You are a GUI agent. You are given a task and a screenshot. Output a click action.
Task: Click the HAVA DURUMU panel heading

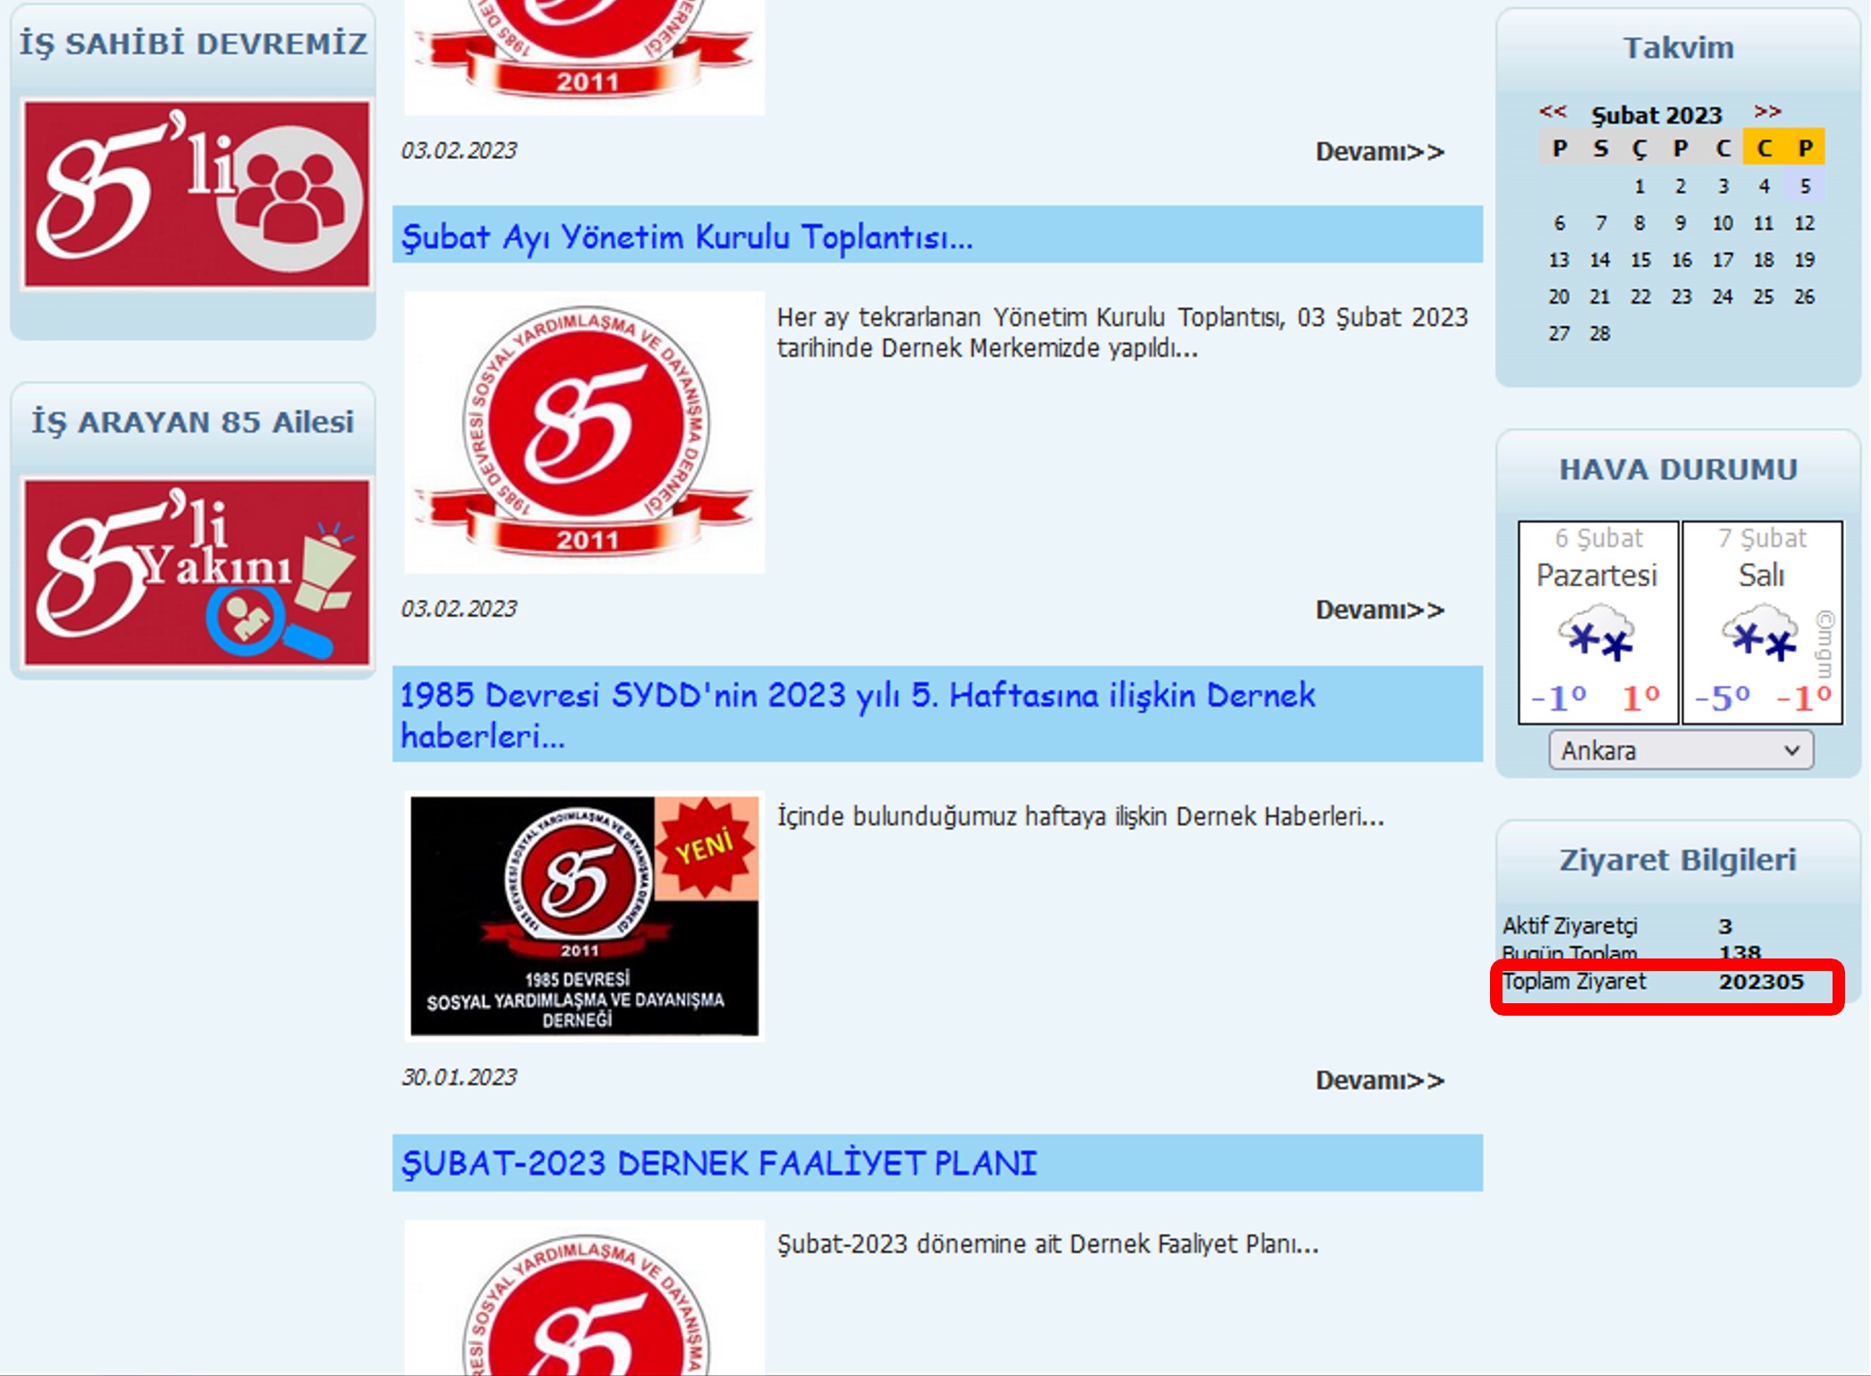(1679, 469)
